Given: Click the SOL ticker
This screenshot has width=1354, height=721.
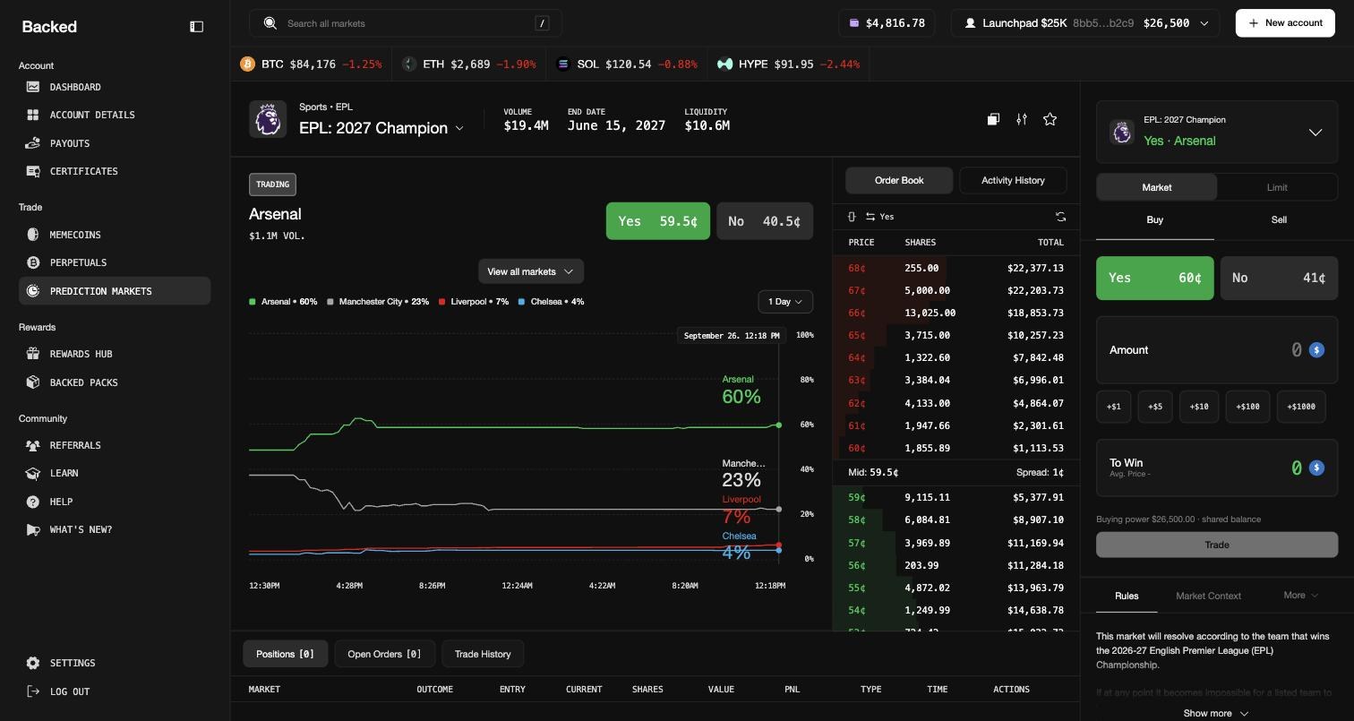Looking at the screenshot, I should (x=627, y=64).
